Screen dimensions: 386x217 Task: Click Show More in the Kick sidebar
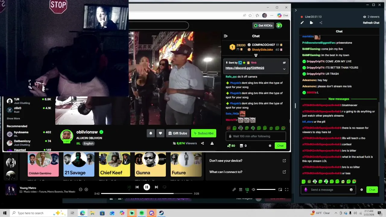[13, 118]
